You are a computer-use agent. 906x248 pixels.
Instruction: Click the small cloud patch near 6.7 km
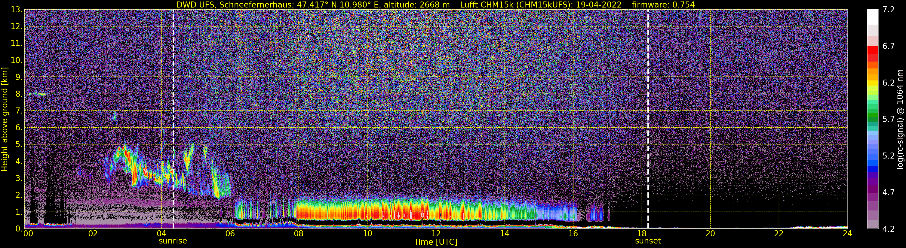(114, 116)
